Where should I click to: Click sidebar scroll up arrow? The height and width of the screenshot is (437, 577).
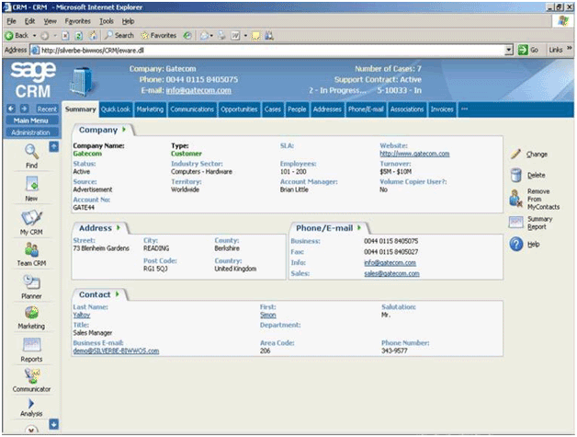(53, 146)
